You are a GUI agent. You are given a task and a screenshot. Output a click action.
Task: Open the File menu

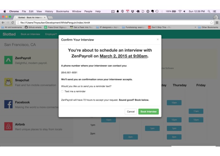coord(24,11)
